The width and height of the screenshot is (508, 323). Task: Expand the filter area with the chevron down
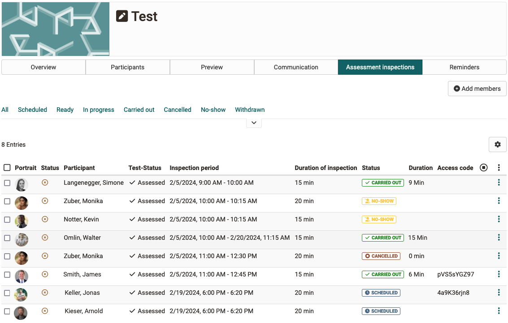254,123
